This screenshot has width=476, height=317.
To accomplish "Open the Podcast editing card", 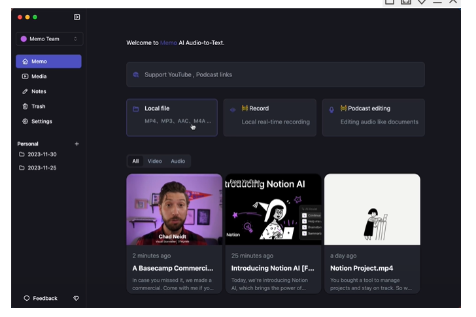I will click(373, 118).
